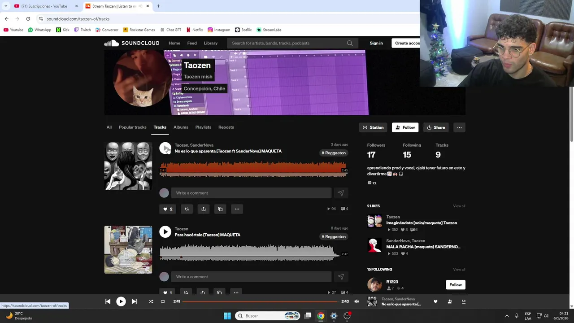
Task: Follow the artist from the player bar
Action: (x=450, y=301)
